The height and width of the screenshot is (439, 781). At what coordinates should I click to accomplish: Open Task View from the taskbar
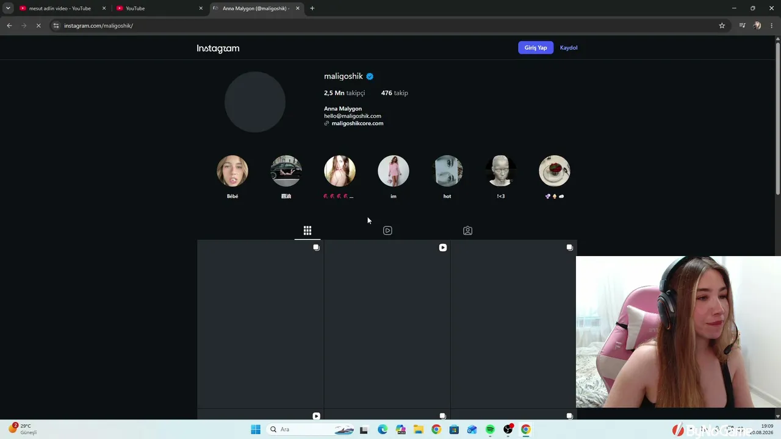(x=364, y=429)
